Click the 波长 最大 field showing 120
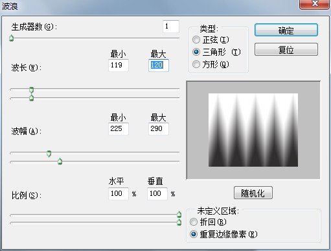Image resolution: width=331 pixels, height=251 pixels. pos(159,65)
